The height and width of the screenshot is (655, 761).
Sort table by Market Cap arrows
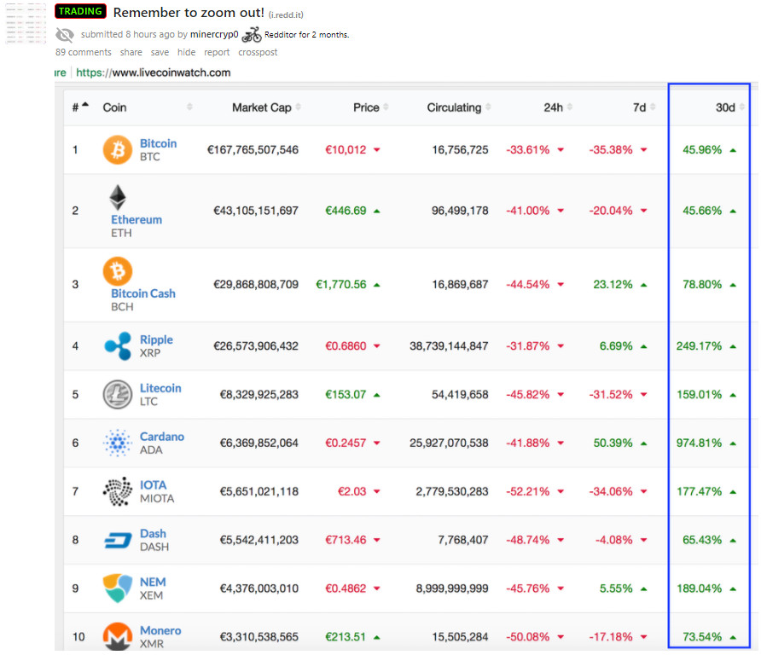pyautogui.click(x=298, y=107)
